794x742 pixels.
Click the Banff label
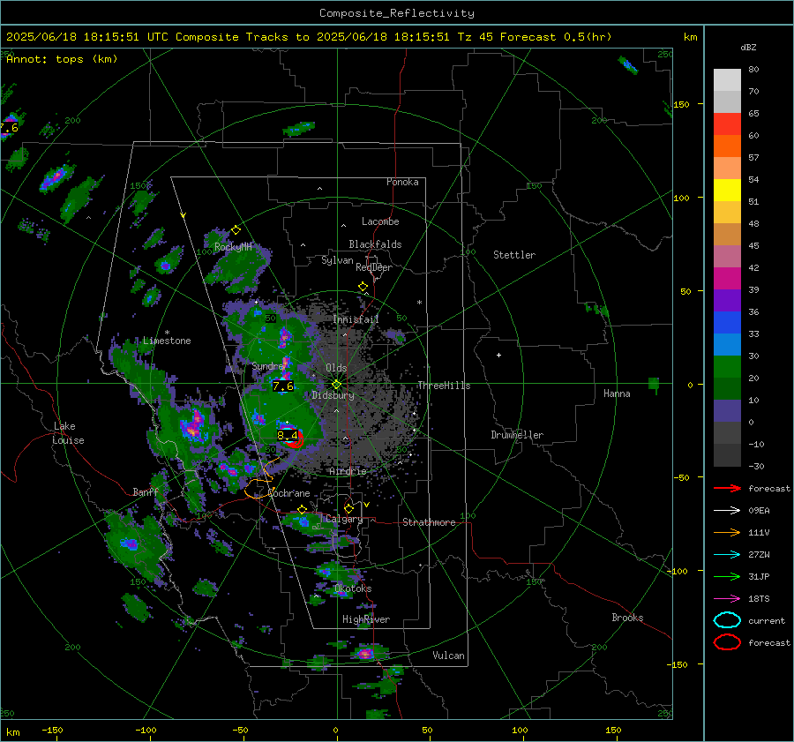tap(146, 491)
